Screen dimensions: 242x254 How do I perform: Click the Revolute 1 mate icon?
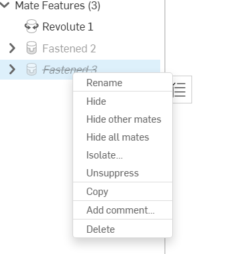tap(31, 27)
